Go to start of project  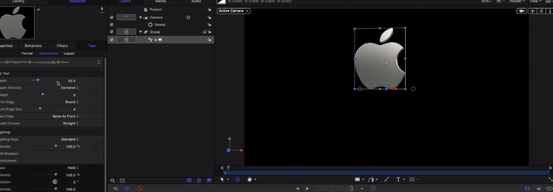tap(297, 189)
